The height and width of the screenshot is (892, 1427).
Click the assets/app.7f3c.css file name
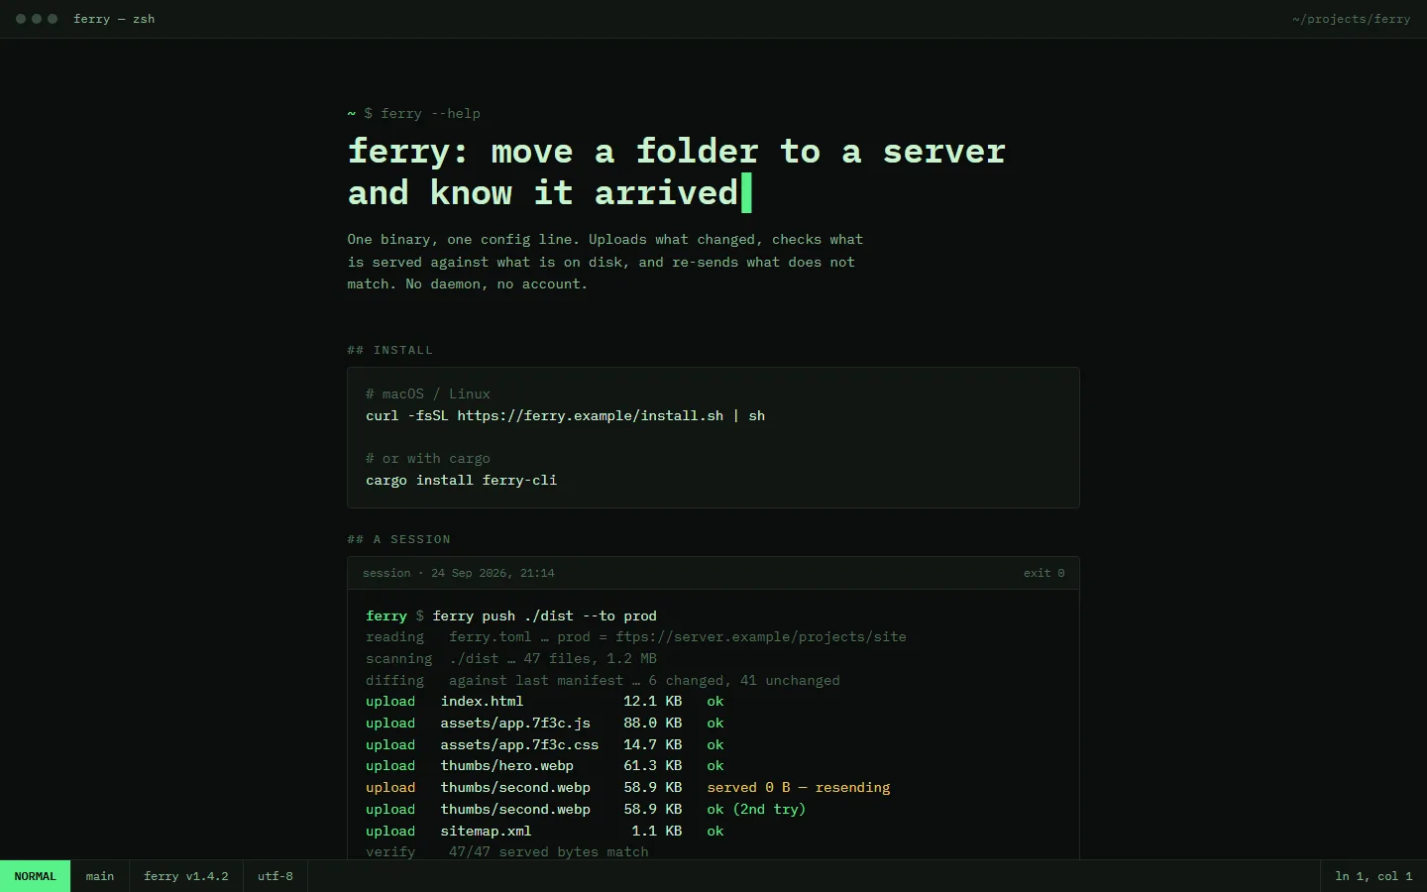pyautogui.click(x=519, y=745)
